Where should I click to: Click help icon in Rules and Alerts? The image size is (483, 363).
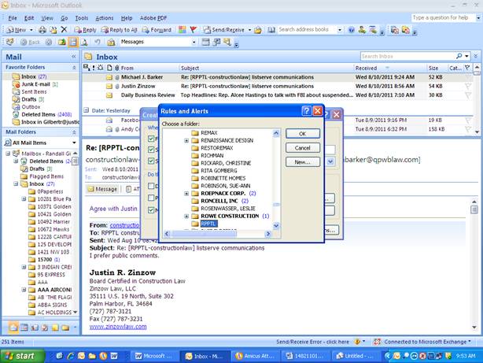point(306,111)
